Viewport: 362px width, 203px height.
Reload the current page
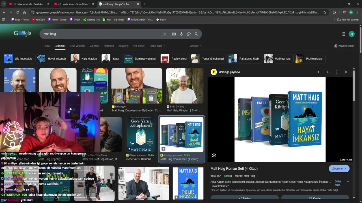tap(18, 12)
